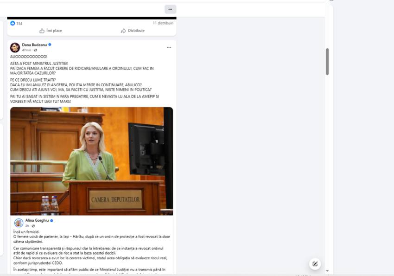Start a new message with the compose icon
This screenshot has width=394, height=276.
(x=315, y=264)
